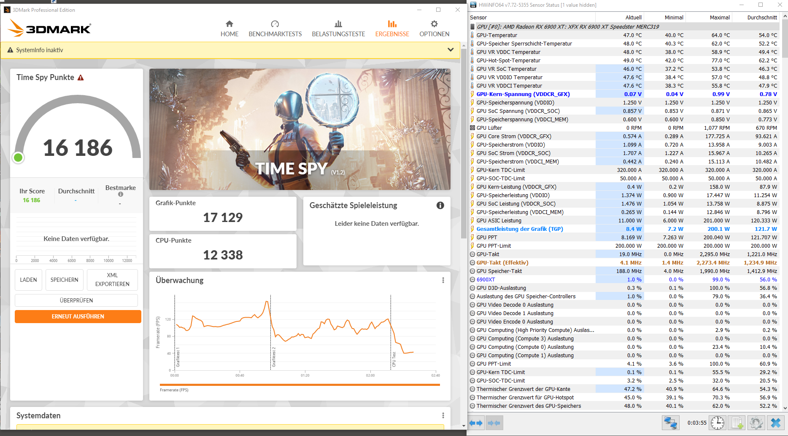Click info icon under Bestmarke
This screenshot has width=788, height=436.
[x=121, y=194]
